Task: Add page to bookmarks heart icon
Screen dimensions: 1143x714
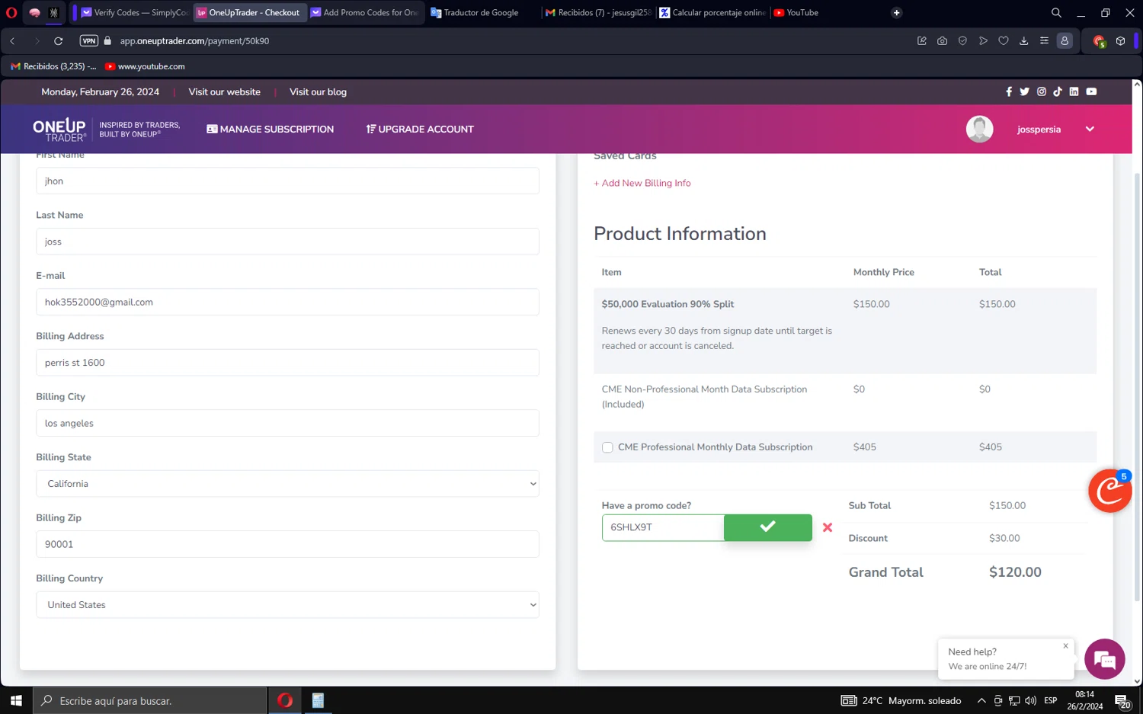Action: click(1004, 41)
